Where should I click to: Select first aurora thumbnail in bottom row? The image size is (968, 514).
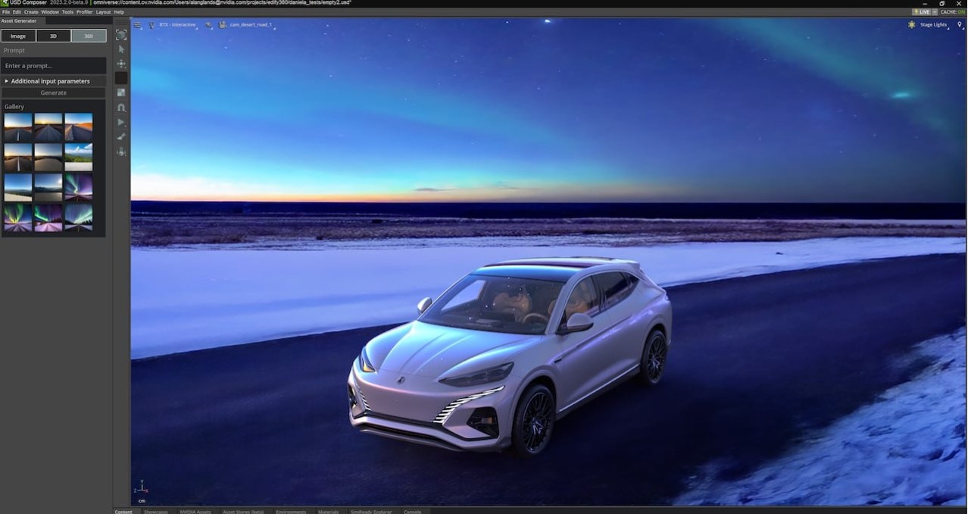pyautogui.click(x=18, y=218)
